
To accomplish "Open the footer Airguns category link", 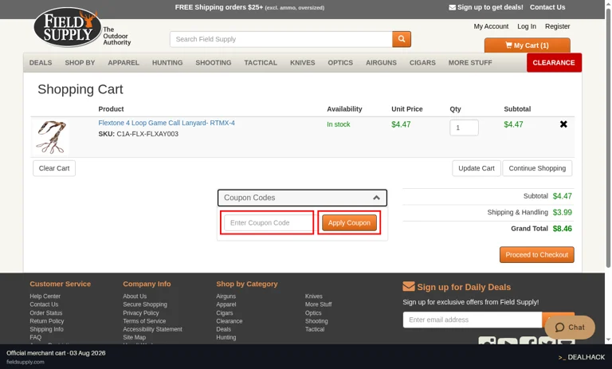I will (226, 296).
